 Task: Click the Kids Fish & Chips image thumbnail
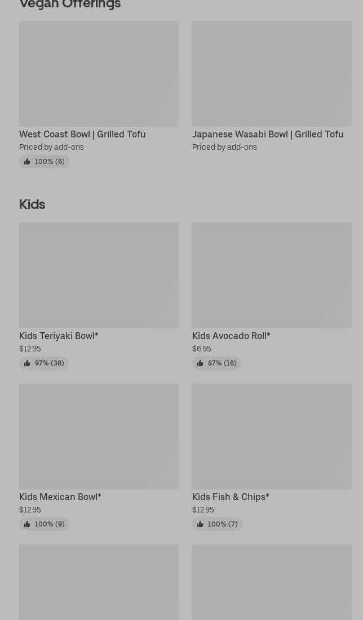point(272,436)
